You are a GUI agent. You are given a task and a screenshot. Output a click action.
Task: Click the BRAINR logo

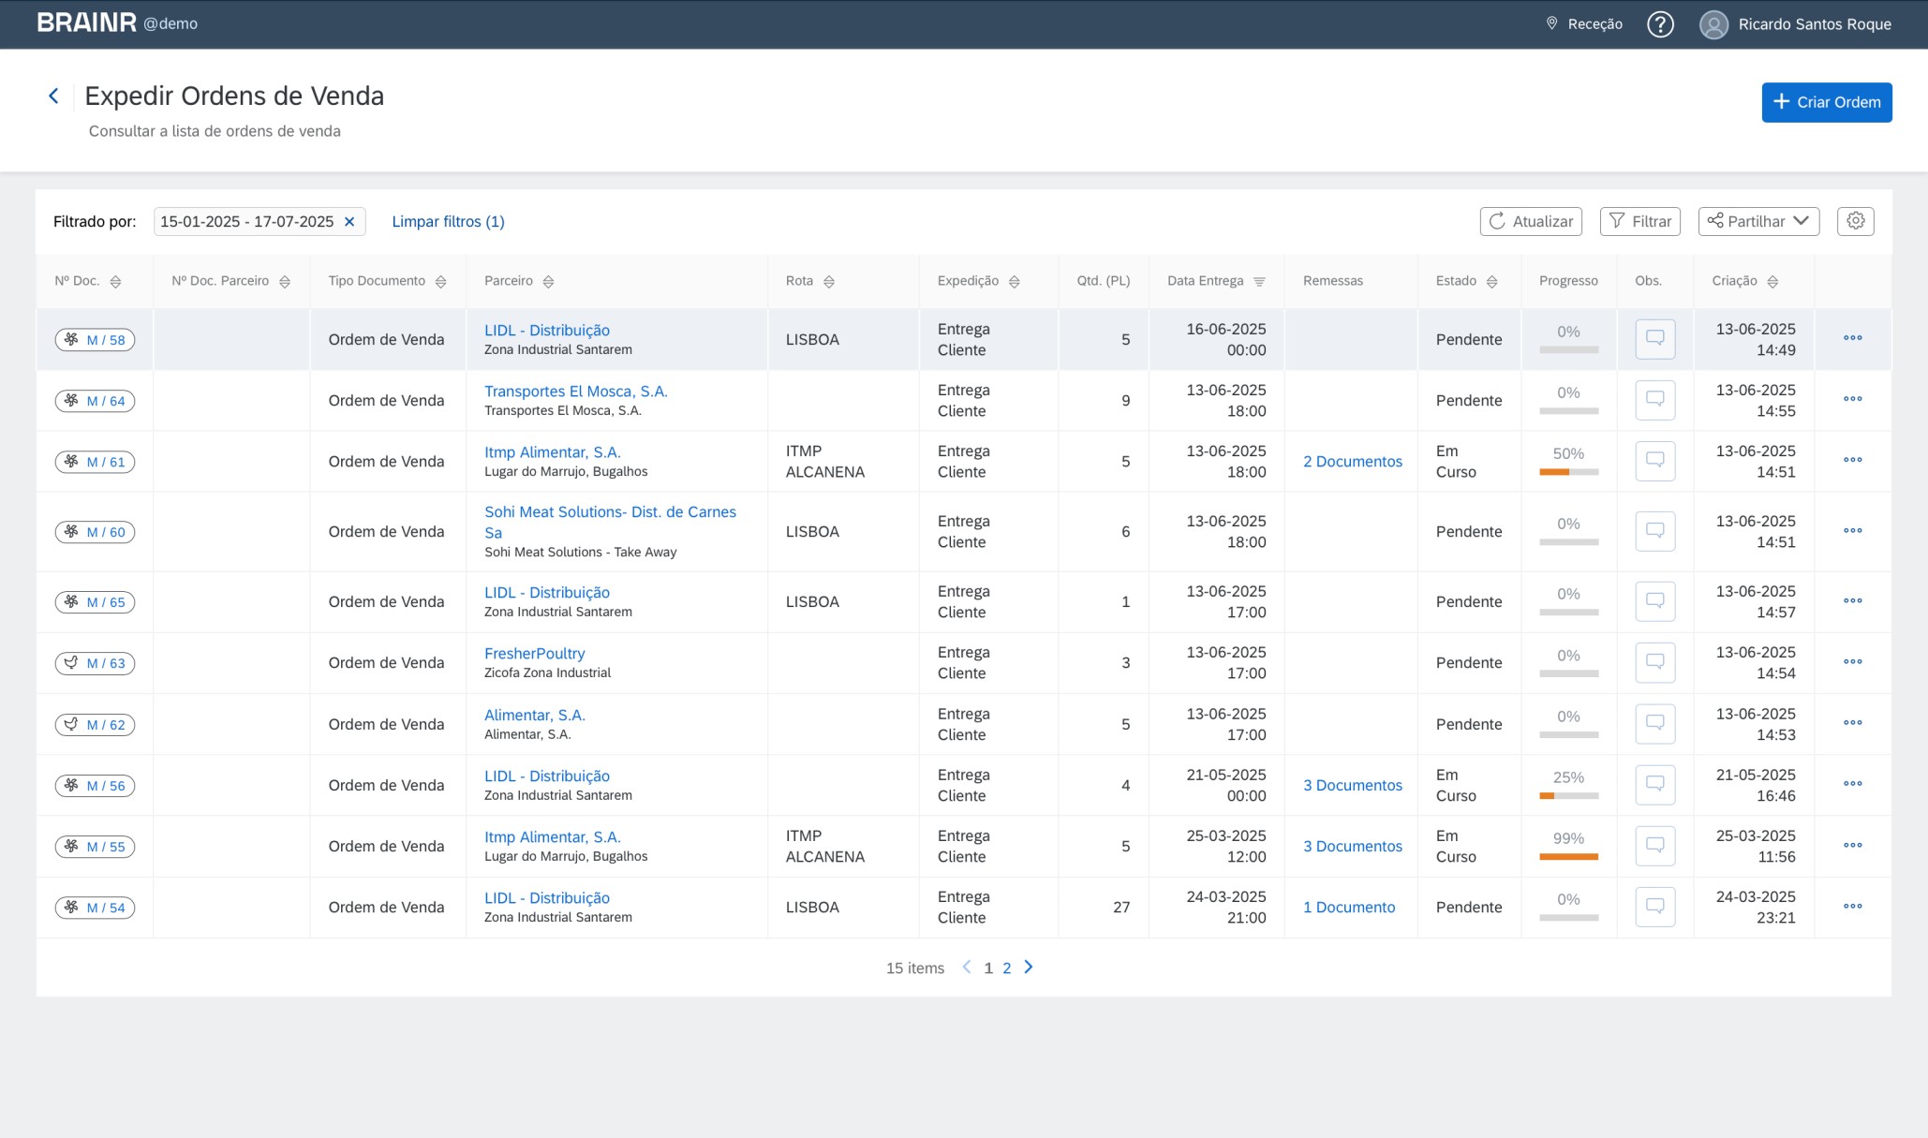coord(86,23)
